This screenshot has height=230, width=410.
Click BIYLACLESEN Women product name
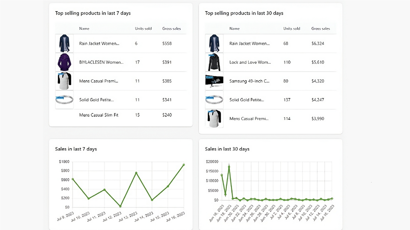[x=101, y=62]
